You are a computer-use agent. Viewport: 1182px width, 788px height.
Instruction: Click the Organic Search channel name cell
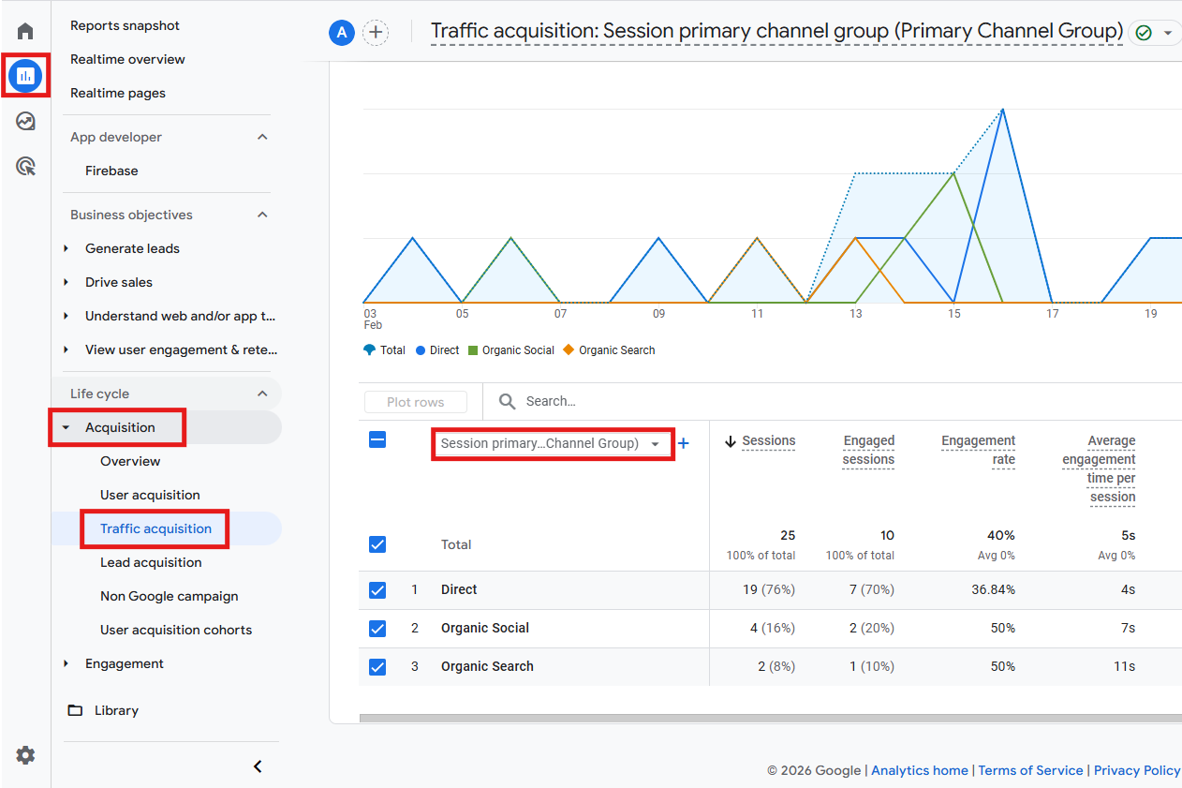coord(487,667)
